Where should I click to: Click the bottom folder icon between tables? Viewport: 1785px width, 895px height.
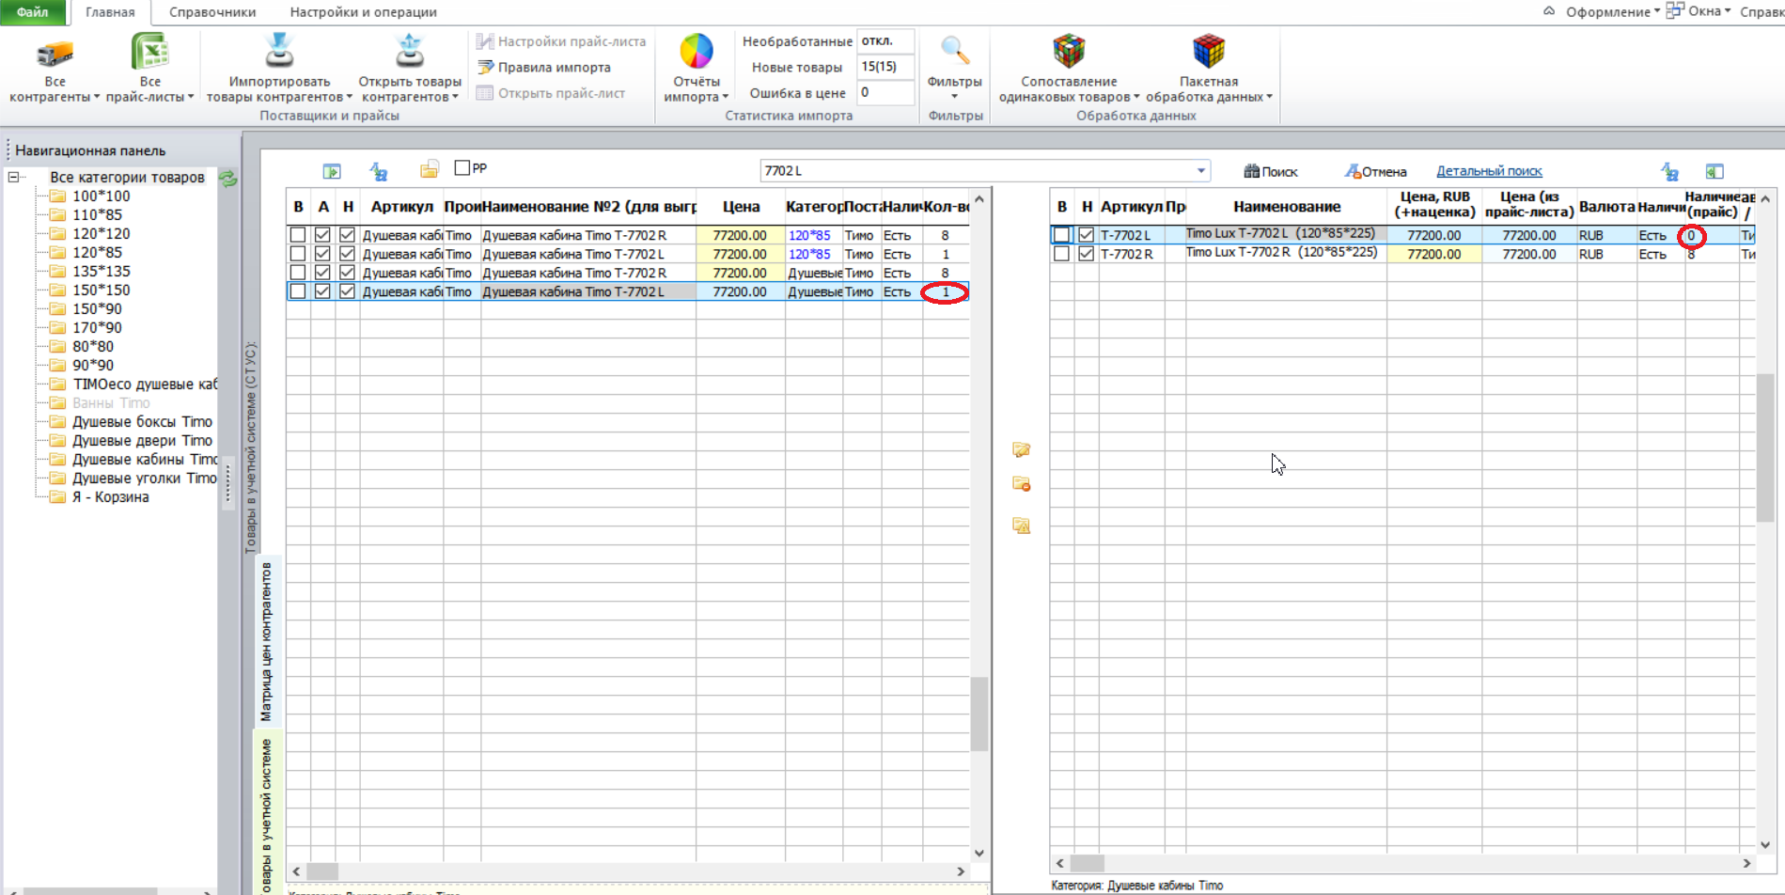[x=1022, y=526]
